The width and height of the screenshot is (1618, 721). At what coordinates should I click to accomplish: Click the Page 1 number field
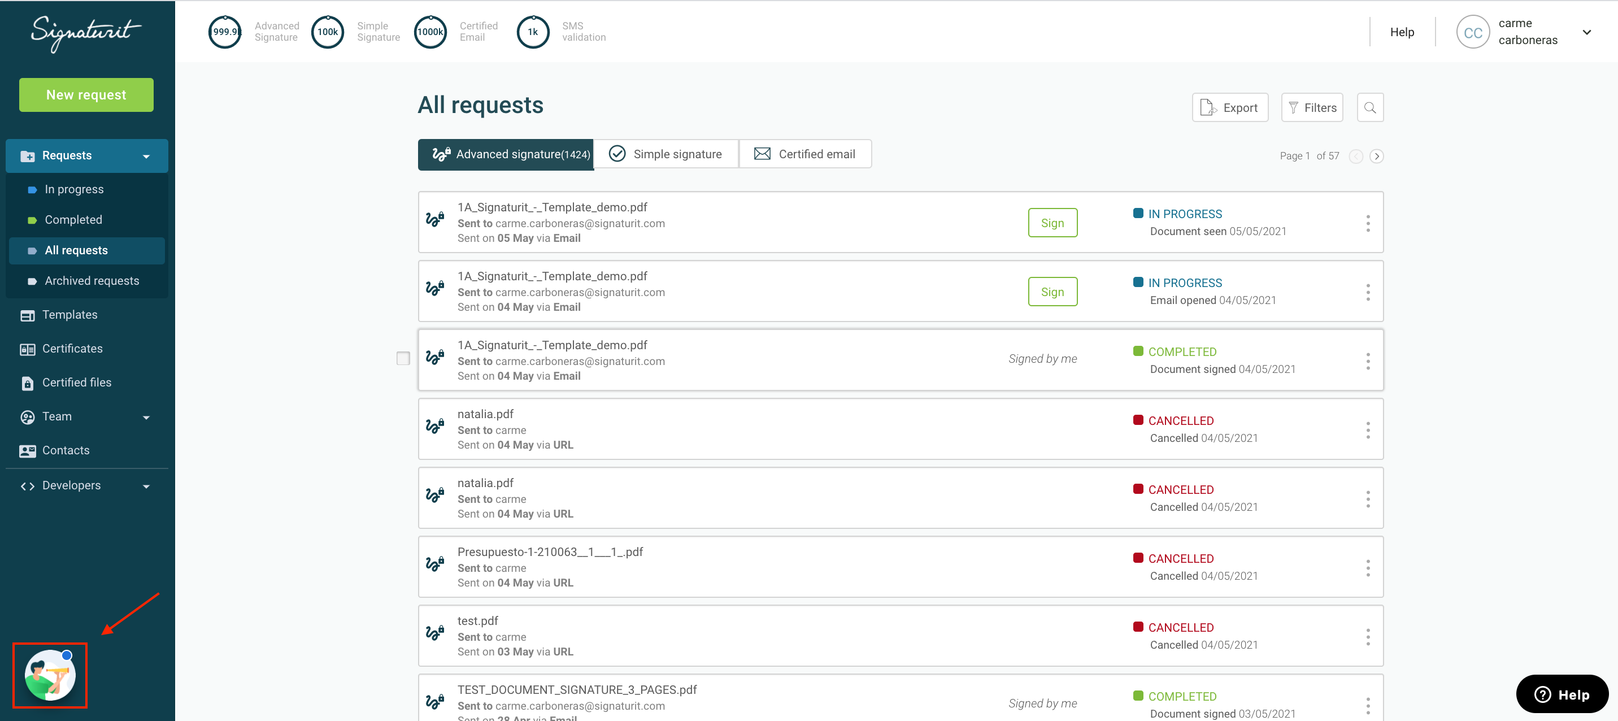click(1307, 157)
